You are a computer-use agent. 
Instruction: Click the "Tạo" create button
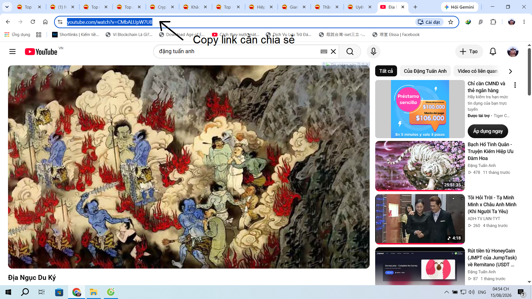click(469, 51)
